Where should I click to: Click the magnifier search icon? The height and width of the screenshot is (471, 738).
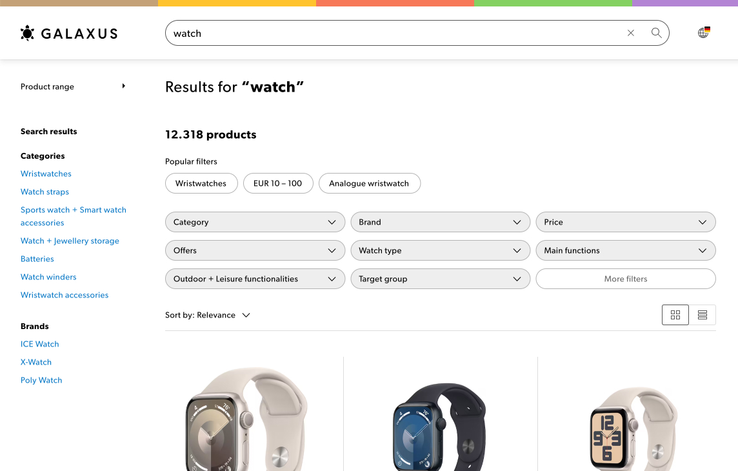(x=656, y=33)
